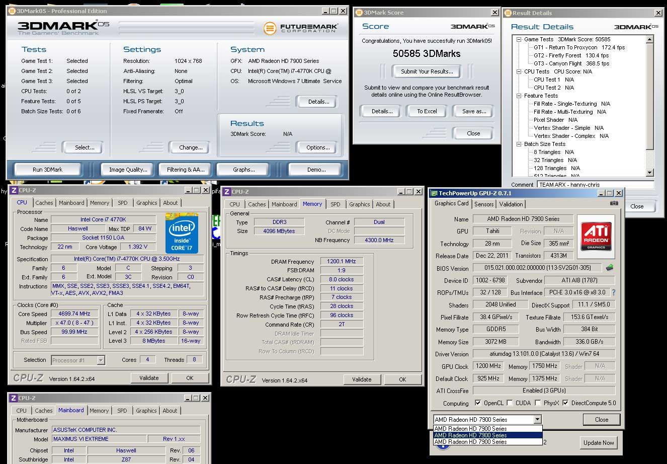Screen dimensions: 667x464
Task: Click the Run 3DMark button
Action: pyautogui.click(x=48, y=170)
